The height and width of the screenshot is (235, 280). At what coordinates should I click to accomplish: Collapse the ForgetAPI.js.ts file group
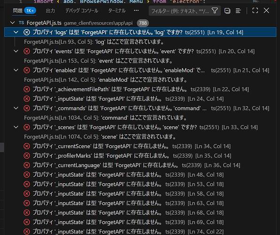click(x=13, y=23)
